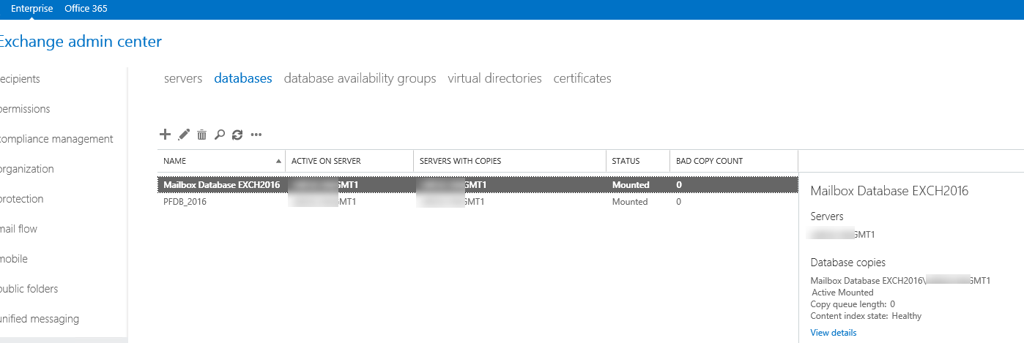Viewport: 1024px width, 343px height.
Task: Open the certificates tab
Action: click(x=582, y=78)
